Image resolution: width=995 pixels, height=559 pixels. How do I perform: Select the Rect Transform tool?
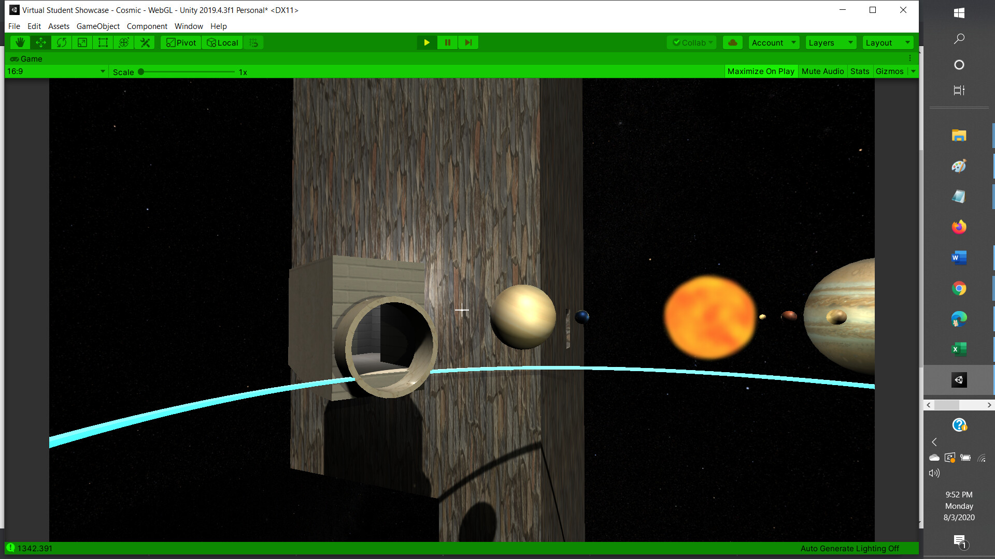click(103, 42)
